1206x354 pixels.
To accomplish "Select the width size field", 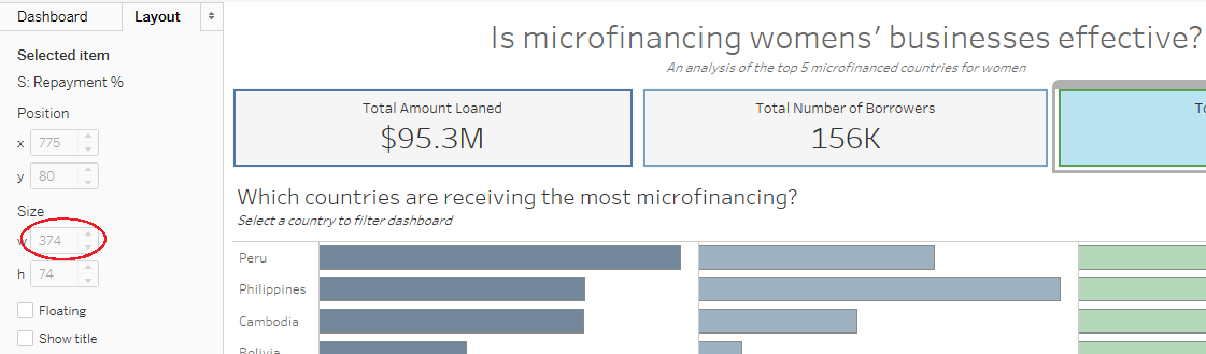I will pyautogui.click(x=55, y=240).
